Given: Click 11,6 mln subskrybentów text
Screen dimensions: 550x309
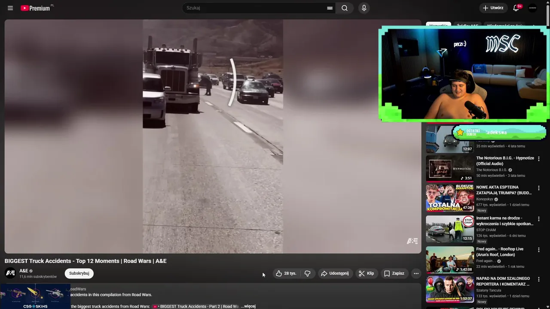Looking at the screenshot, I should point(38,277).
